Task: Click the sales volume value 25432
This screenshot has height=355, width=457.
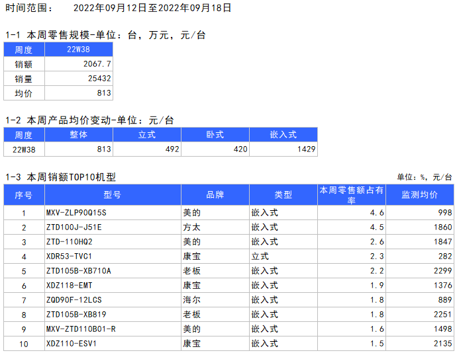Action: click(x=99, y=78)
